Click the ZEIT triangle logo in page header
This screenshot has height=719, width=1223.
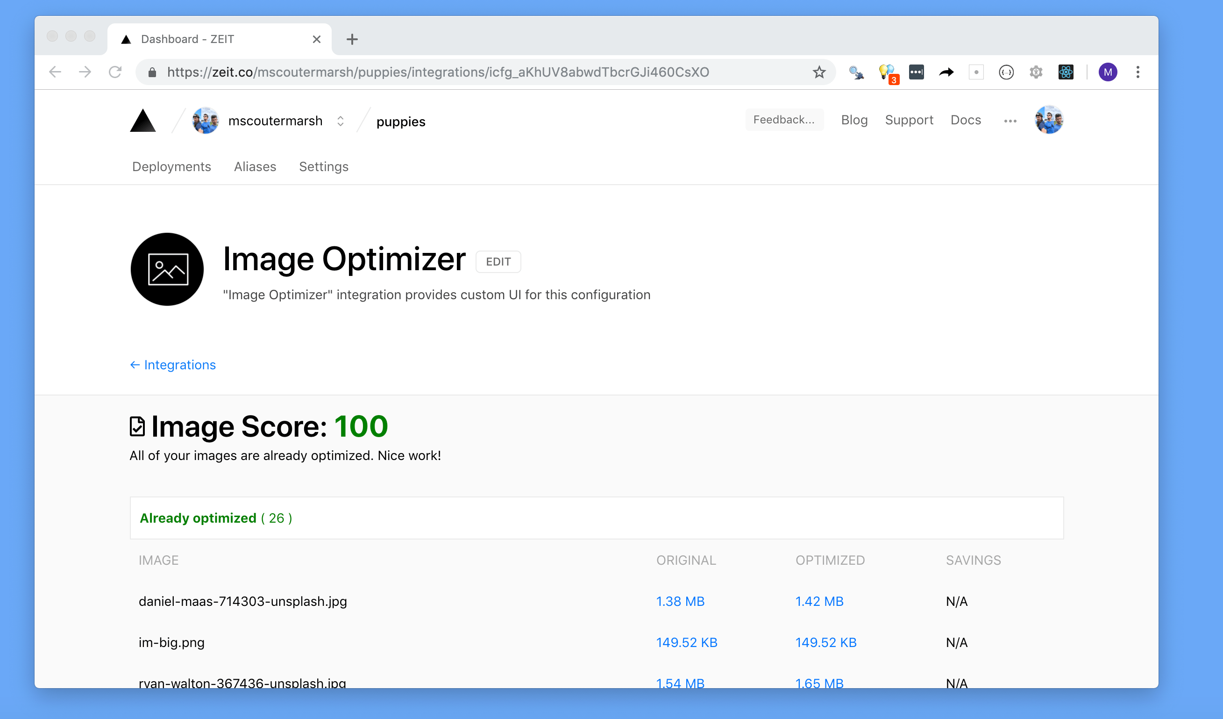142,121
